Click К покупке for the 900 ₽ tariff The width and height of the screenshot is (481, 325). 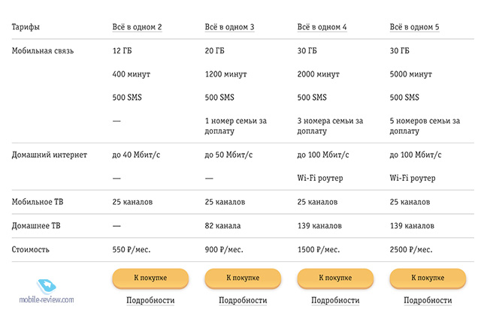tap(243, 278)
